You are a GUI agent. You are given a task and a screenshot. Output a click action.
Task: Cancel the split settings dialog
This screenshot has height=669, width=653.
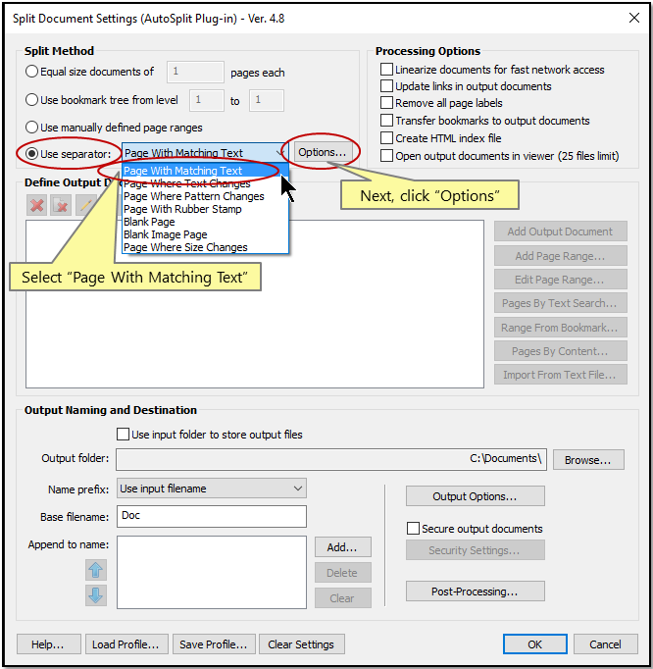coord(605,644)
